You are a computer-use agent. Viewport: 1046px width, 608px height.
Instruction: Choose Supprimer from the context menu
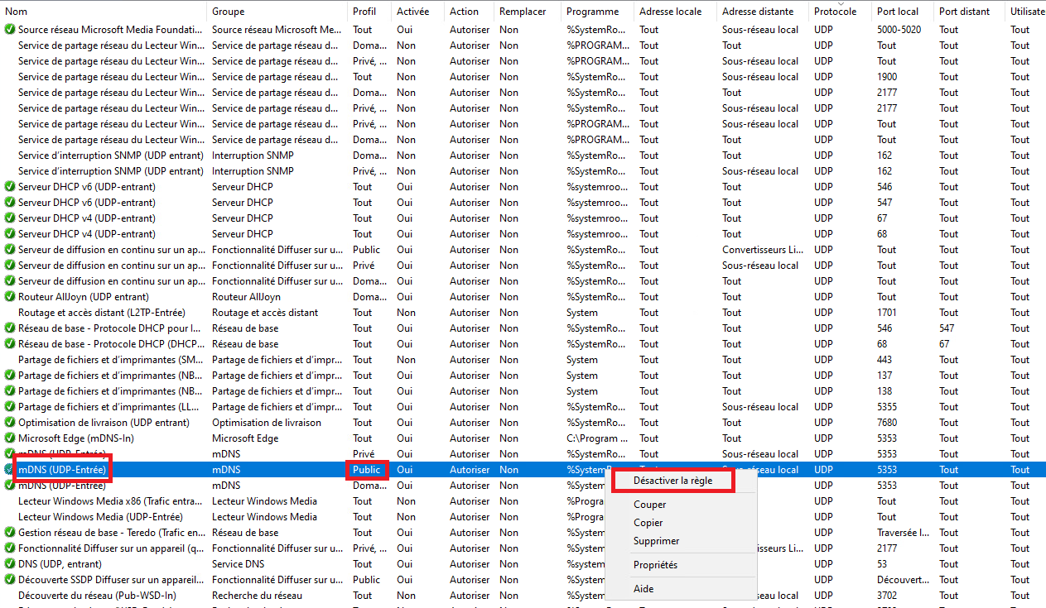pos(657,541)
